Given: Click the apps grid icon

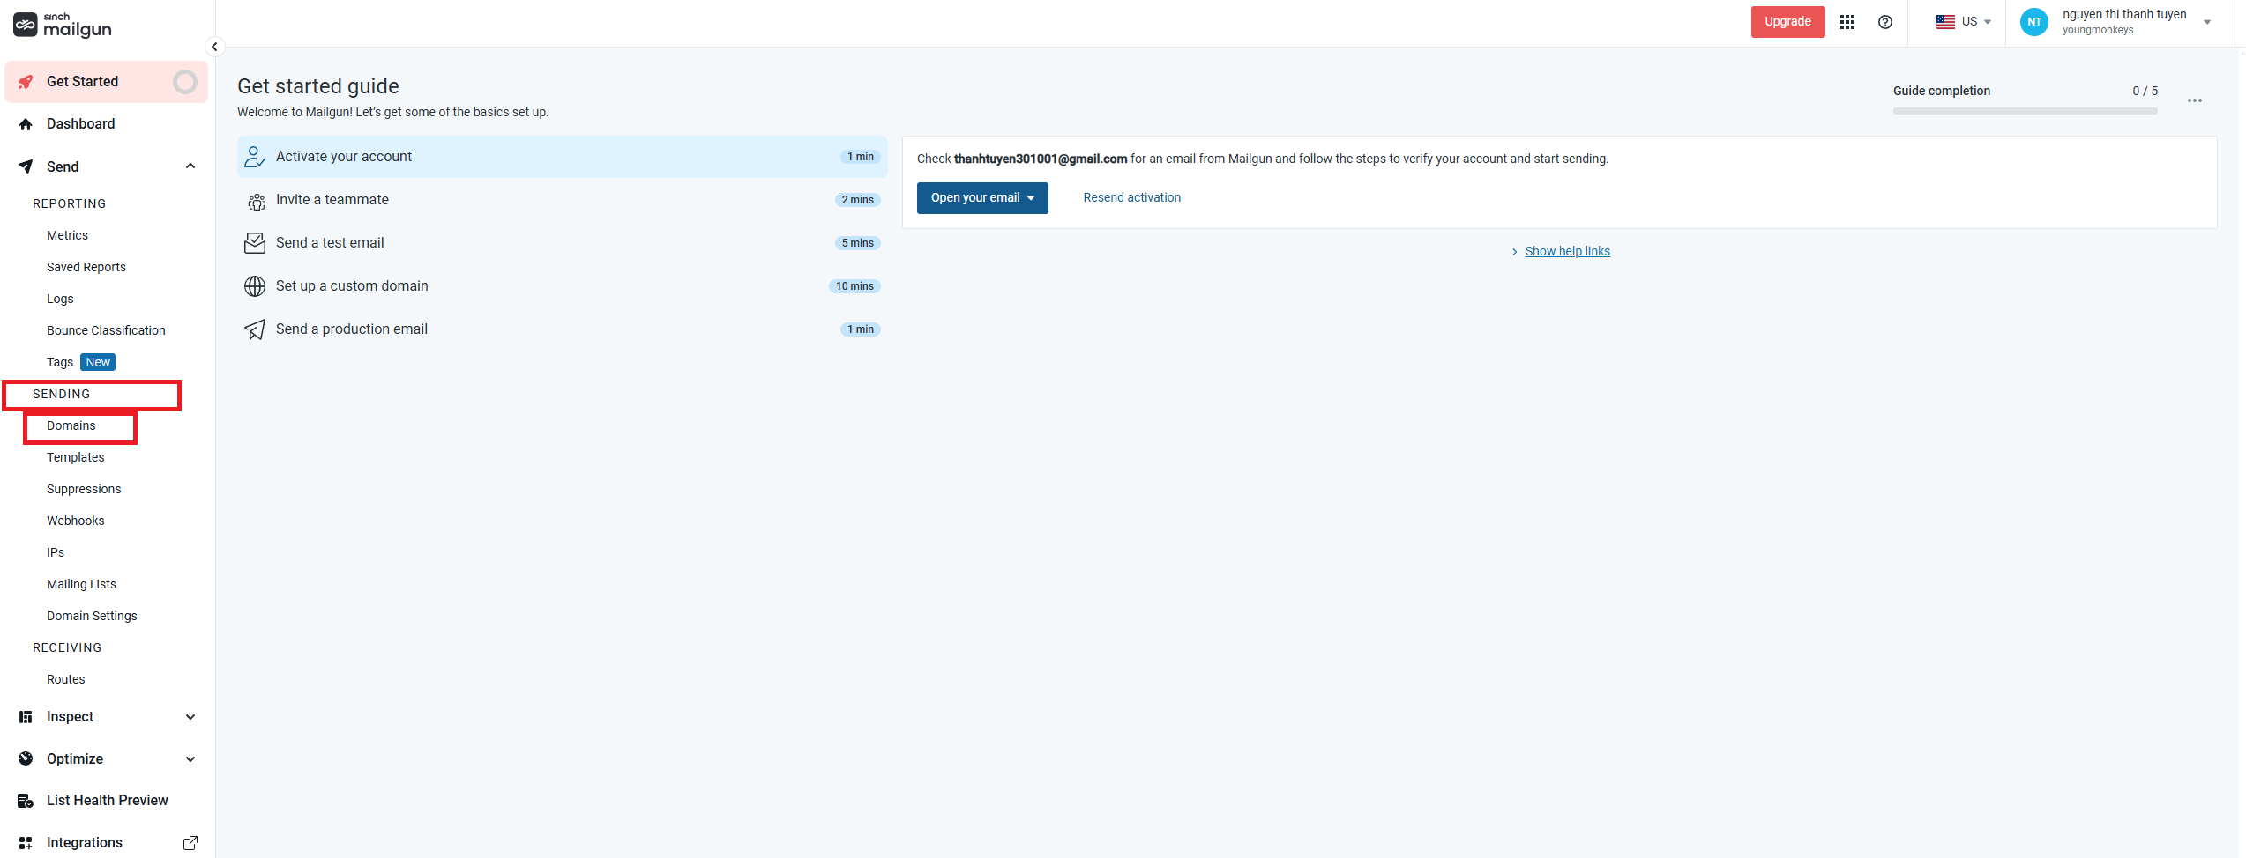Looking at the screenshot, I should 1847,22.
